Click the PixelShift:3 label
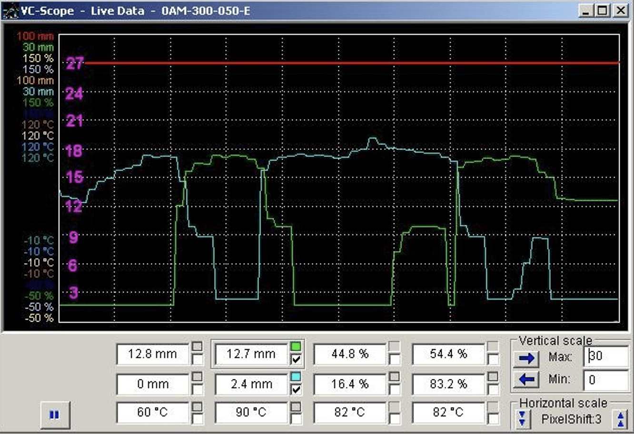 click(x=572, y=419)
